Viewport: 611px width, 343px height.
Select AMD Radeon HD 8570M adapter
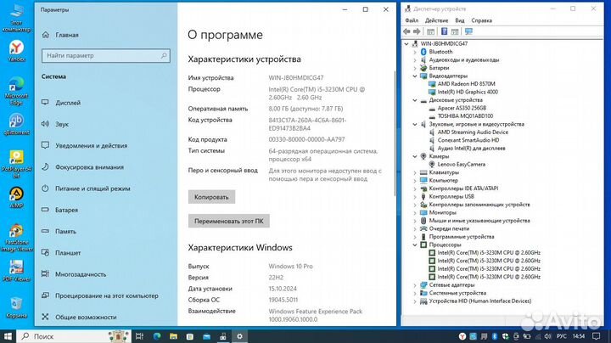click(466, 84)
